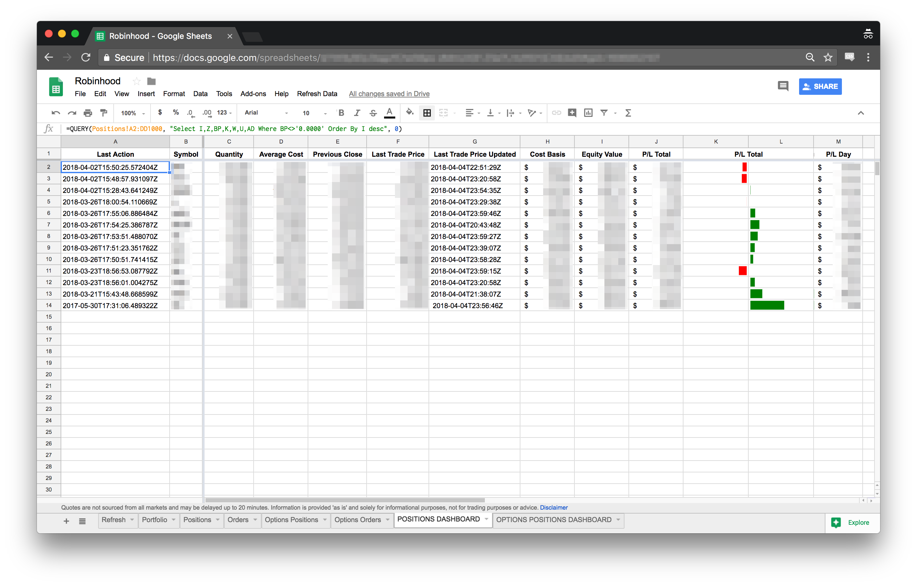The width and height of the screenshot is (917, 586).
Task: Open the Refresh Data menu
Action: 317,94
